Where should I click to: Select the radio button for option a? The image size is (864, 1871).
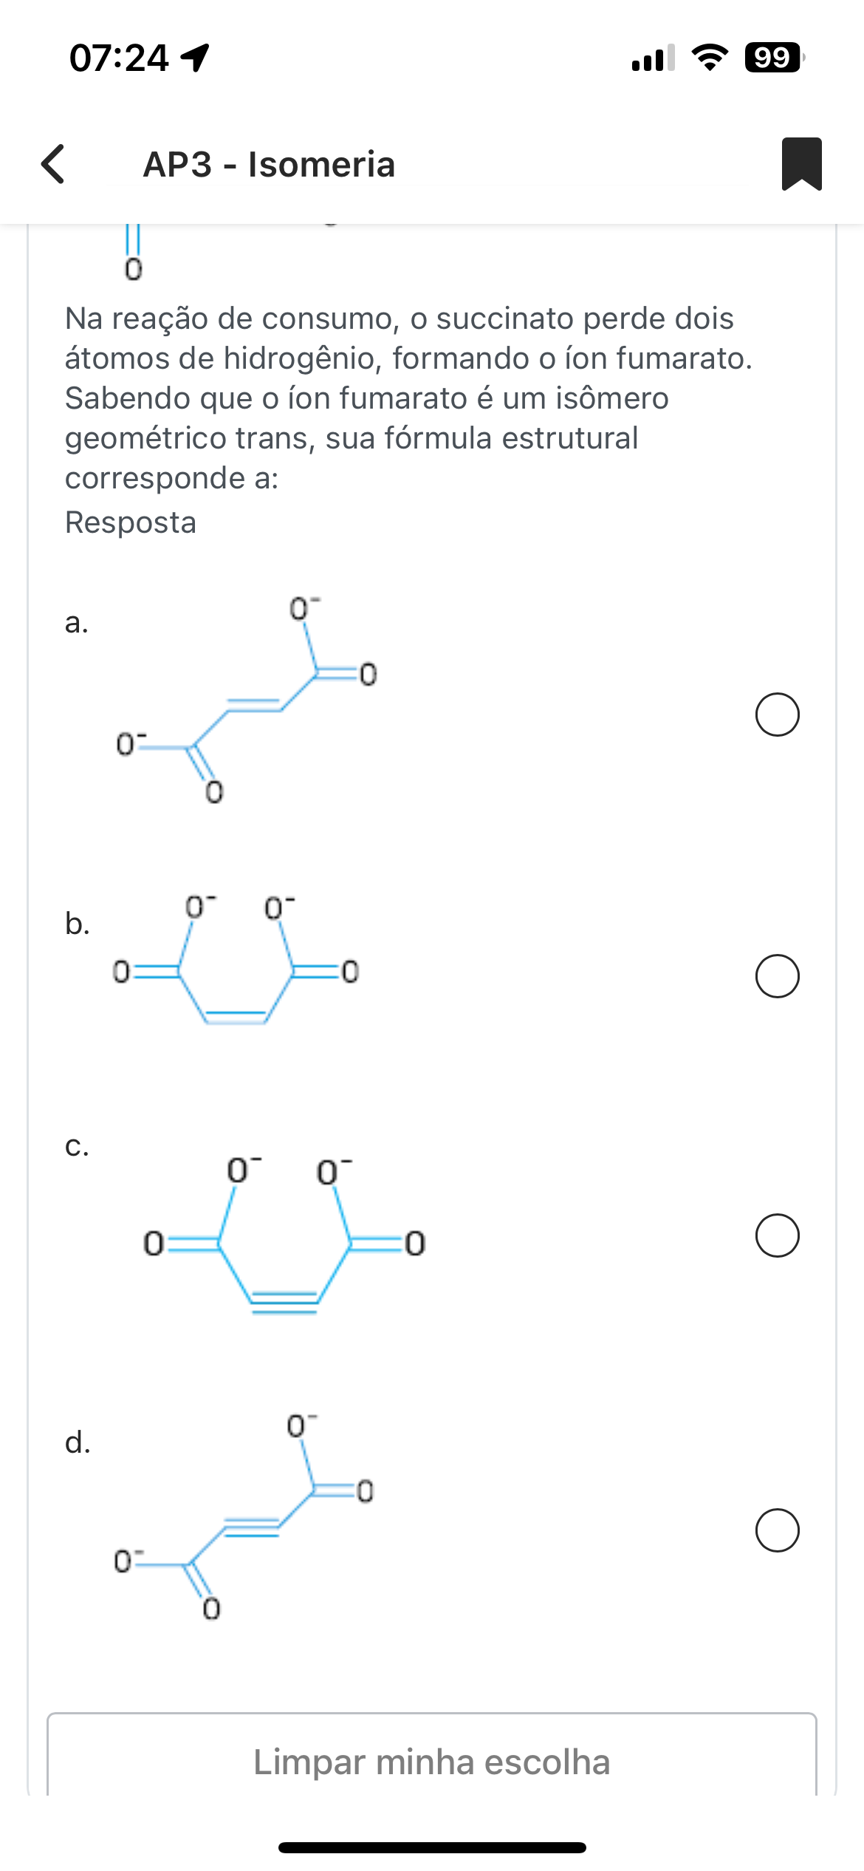777,715
